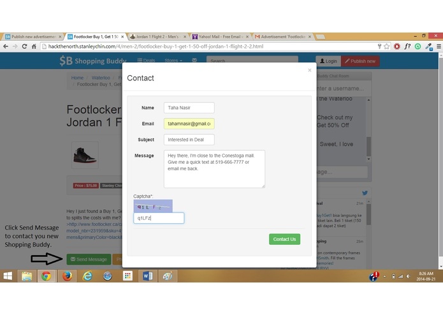Screen dimensions: 443x315
Task: Bookmark page with star icon
Action: click(x=387, y=47)
